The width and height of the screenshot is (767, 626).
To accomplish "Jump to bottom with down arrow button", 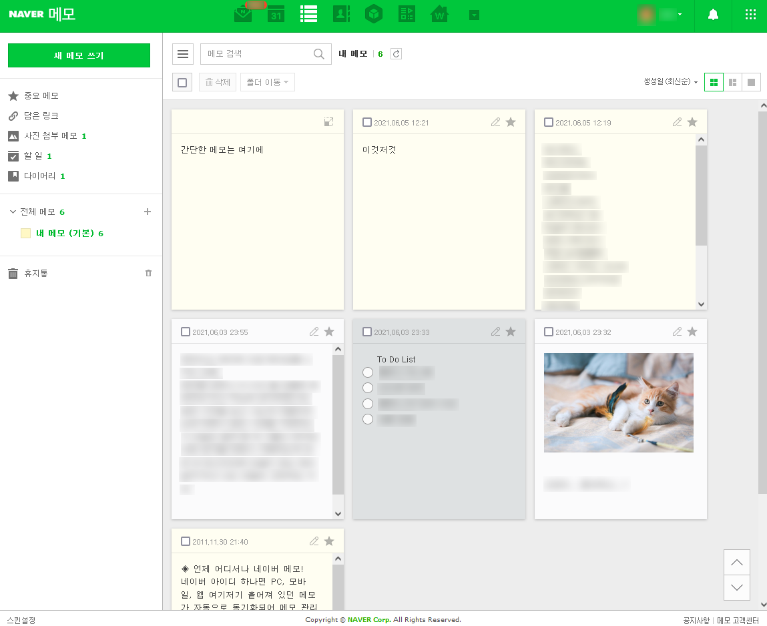I will (x=737, y=587).
